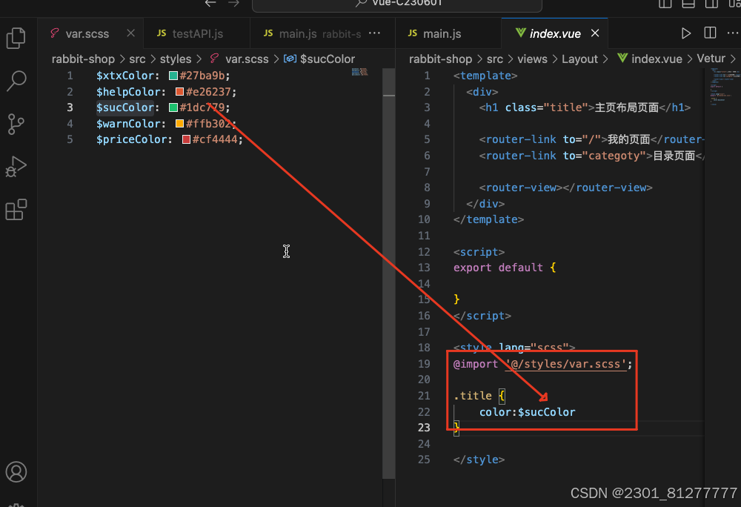Image resolution: width=741 pixels, height=507 pixels.
Task: Click the index.vue minimap
Action: point(722,87)
